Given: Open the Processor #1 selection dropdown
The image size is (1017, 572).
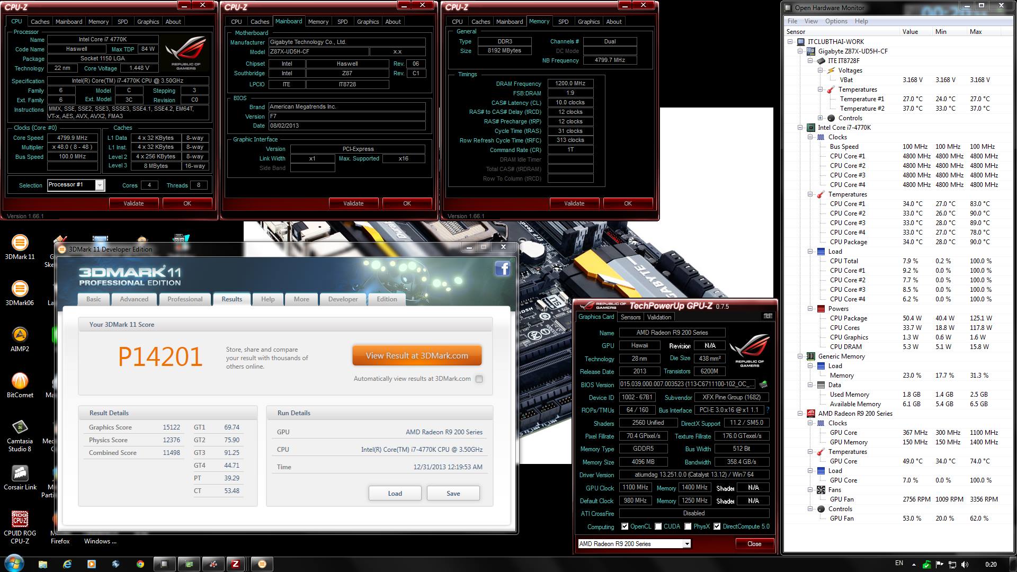Looking at the screenshot, I should (x=99, y=185).
